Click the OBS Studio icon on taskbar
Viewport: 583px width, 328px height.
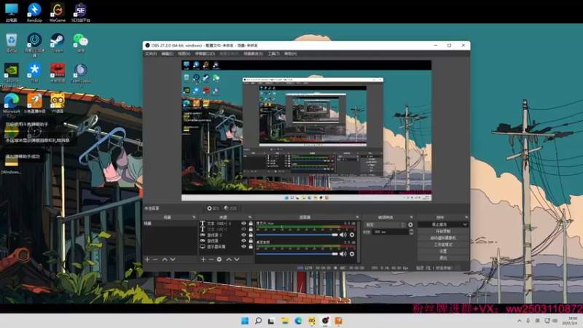click(325, 321)
